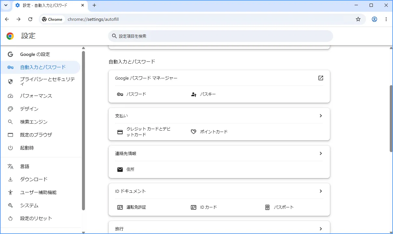Expand the 支払い section chevron
This screenshot has width=393, height=234.
pyautogui.click(x=321, y=116)
